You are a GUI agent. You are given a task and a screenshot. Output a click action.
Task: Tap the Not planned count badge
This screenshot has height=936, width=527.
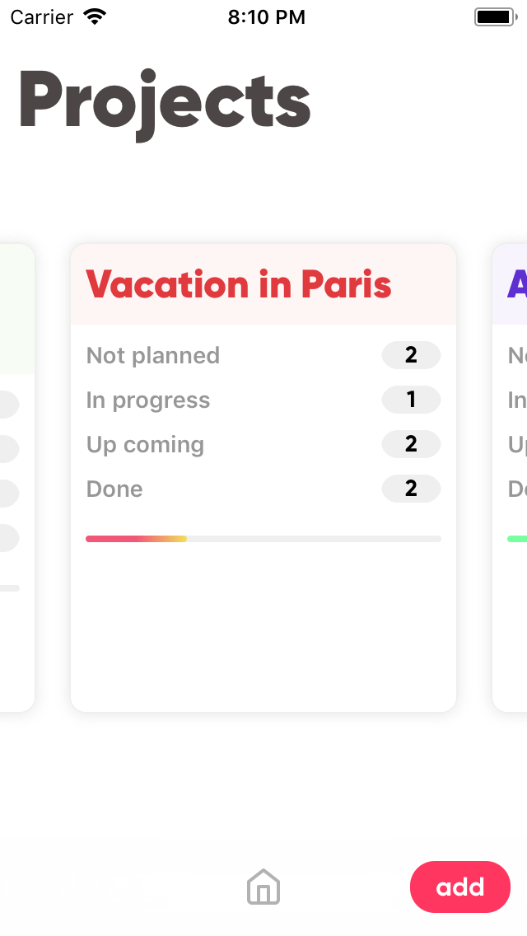[x=411, y=356]
